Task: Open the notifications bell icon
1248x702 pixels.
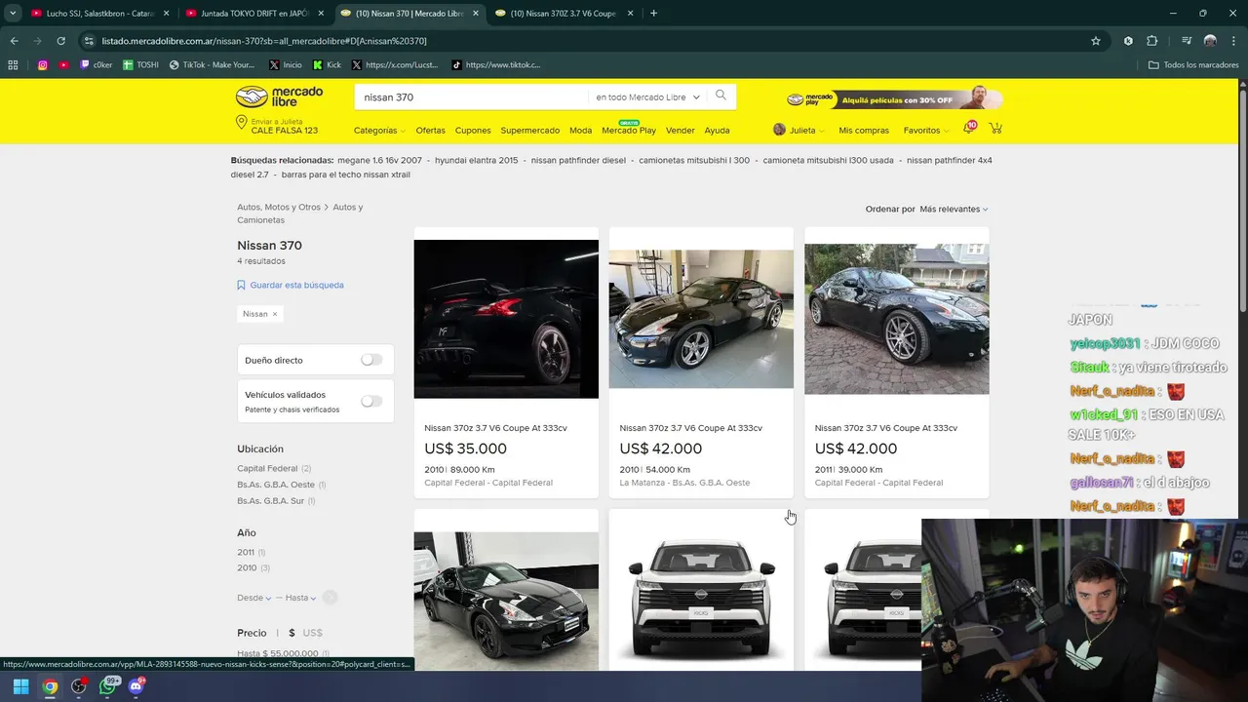Action: pos(969,129)
